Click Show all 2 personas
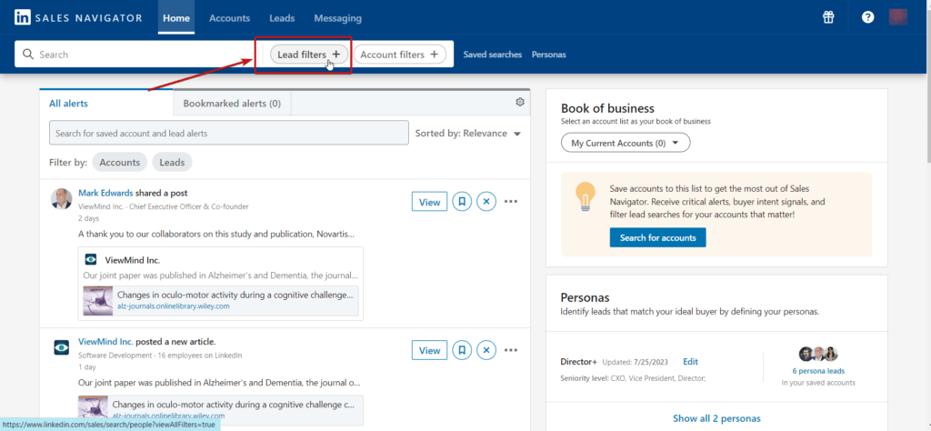 [x=716, y=418]
